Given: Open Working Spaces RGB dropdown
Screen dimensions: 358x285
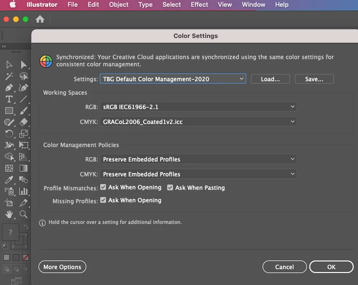Looking at the screenshot, I should (x=199, y=107).
